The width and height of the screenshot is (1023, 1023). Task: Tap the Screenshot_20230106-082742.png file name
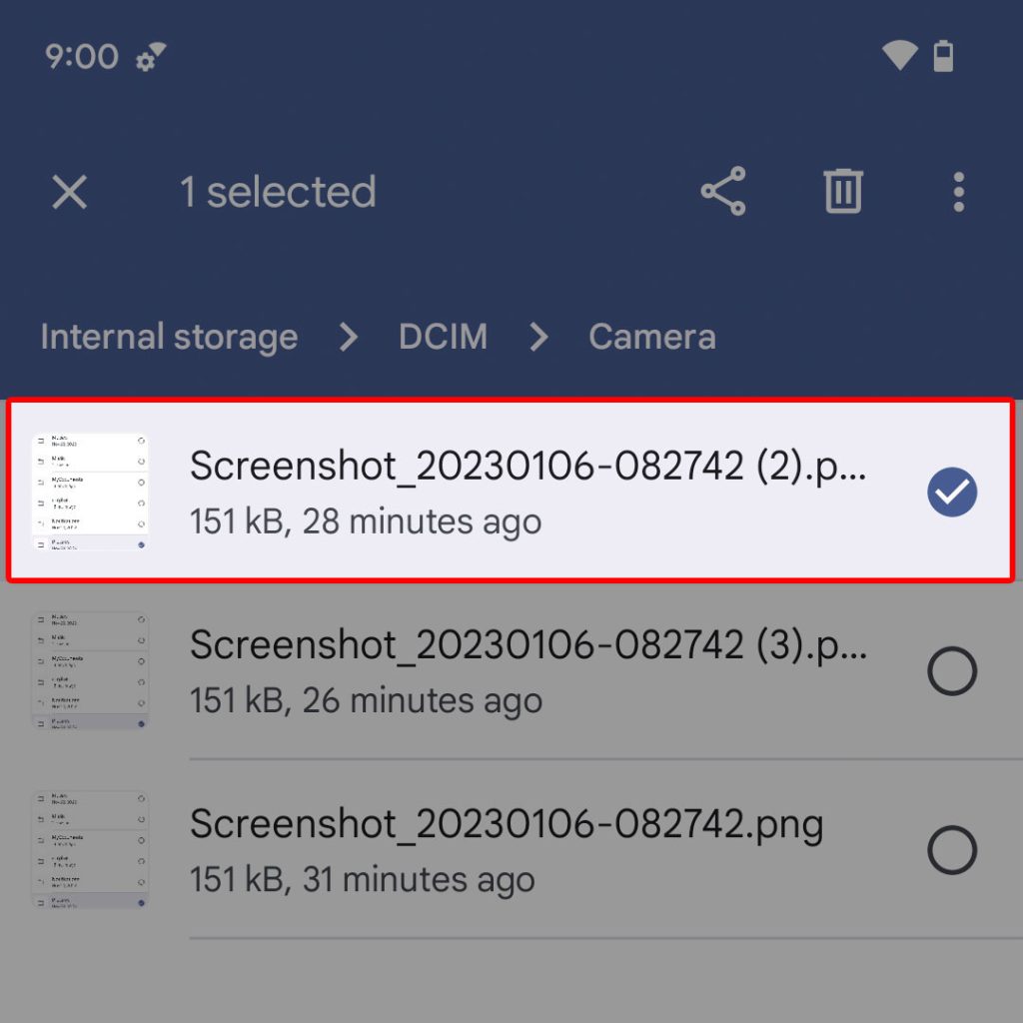tap(506, 825)
